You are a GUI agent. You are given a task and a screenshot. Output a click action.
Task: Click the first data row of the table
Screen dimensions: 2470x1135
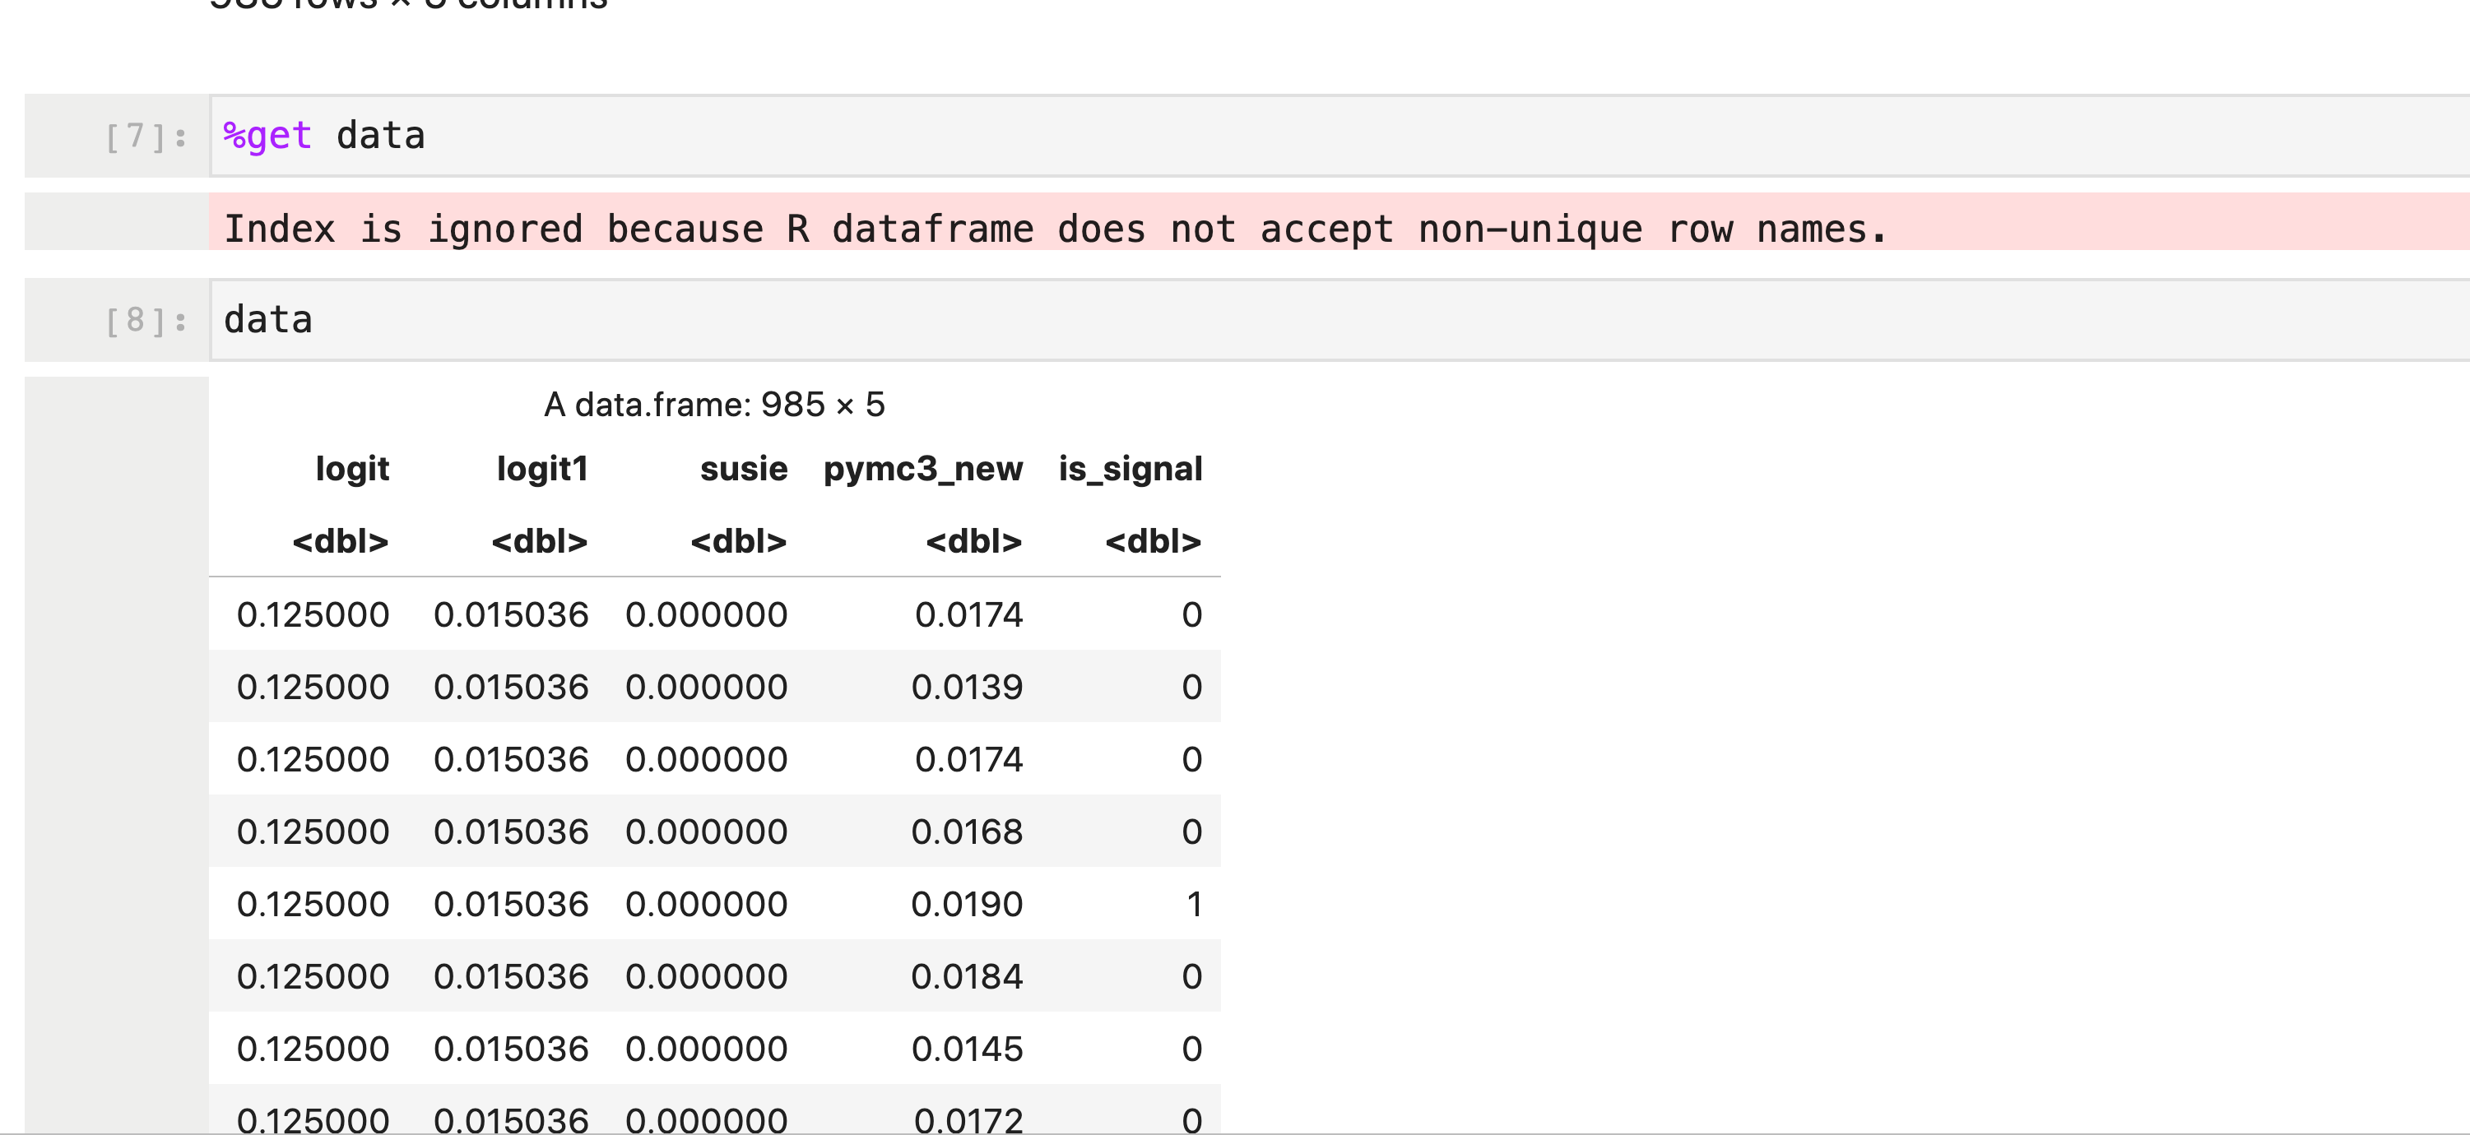pos(714,614)
